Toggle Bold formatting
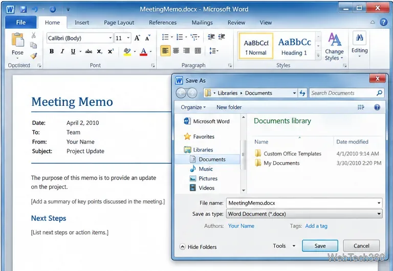 [52, 51]
